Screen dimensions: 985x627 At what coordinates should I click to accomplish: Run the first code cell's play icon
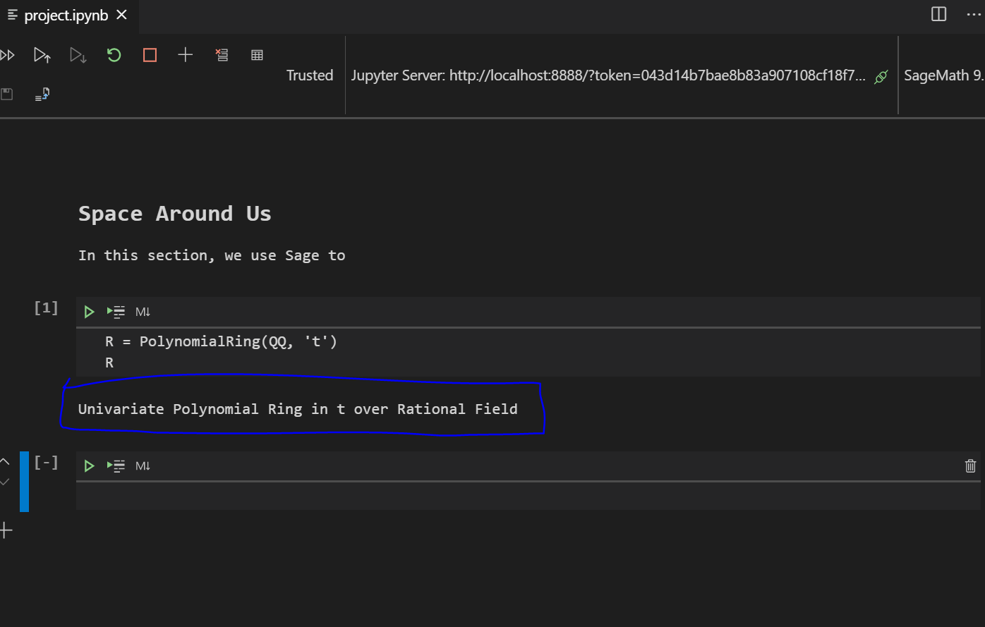tap(88, 311)
